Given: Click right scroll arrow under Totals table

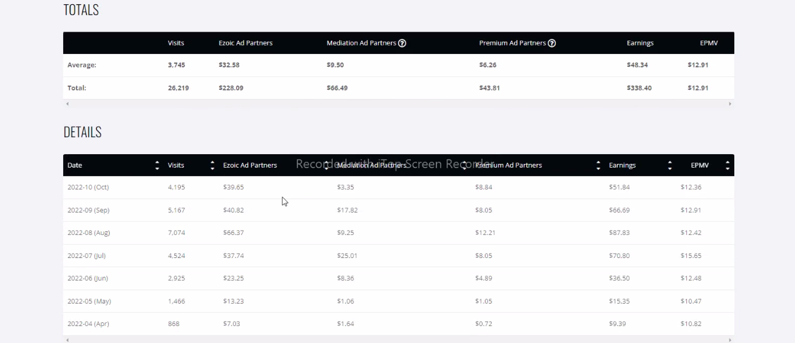Looking at the screenshot, I should tap(730, 104).
